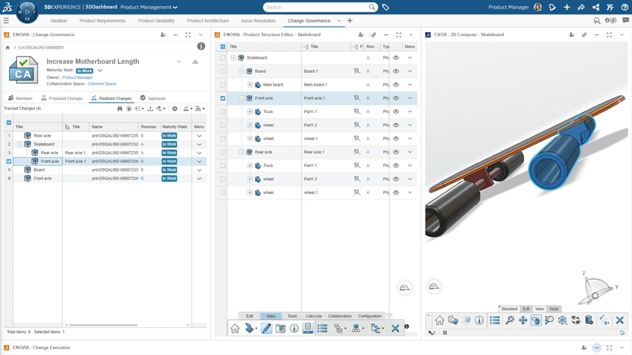This screenshot has width=632, height=355.
Task: Switch to Proposed Changes tab
Action: pos(62,98)
